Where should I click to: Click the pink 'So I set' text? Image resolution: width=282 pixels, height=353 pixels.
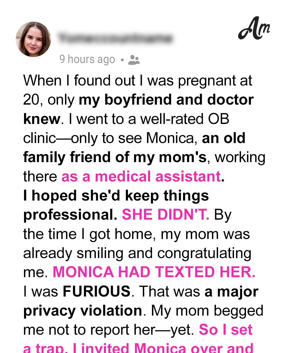tap(226, 329)
